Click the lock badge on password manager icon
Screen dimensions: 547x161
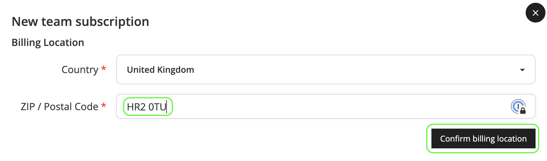pyautogui.click(x=523, y=111)
